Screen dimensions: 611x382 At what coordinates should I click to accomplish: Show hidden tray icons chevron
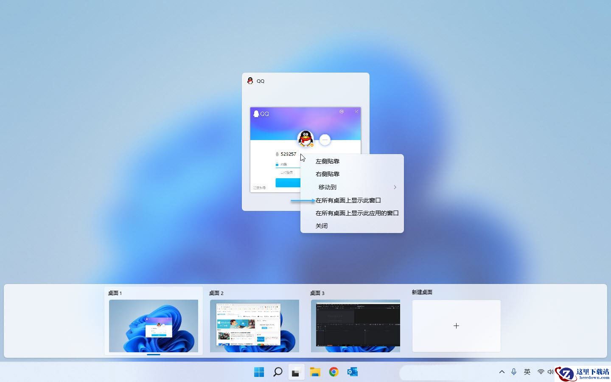point(502,372)
